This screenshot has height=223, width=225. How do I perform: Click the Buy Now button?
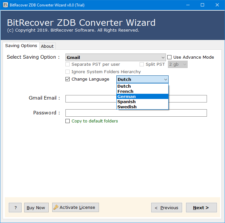pyautogui.click(x=36, y=208)
